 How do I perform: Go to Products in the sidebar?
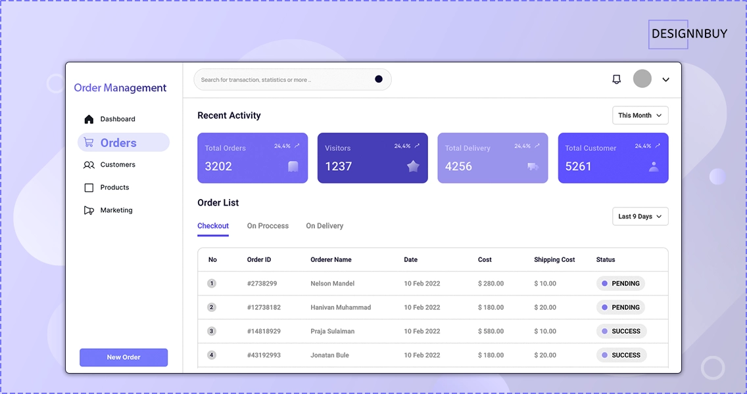click(x=114, y=188)
